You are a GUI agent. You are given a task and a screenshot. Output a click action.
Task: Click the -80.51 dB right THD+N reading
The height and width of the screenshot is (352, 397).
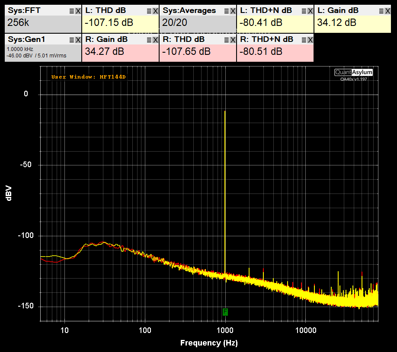pyautogui.click(x=261, y=51)
